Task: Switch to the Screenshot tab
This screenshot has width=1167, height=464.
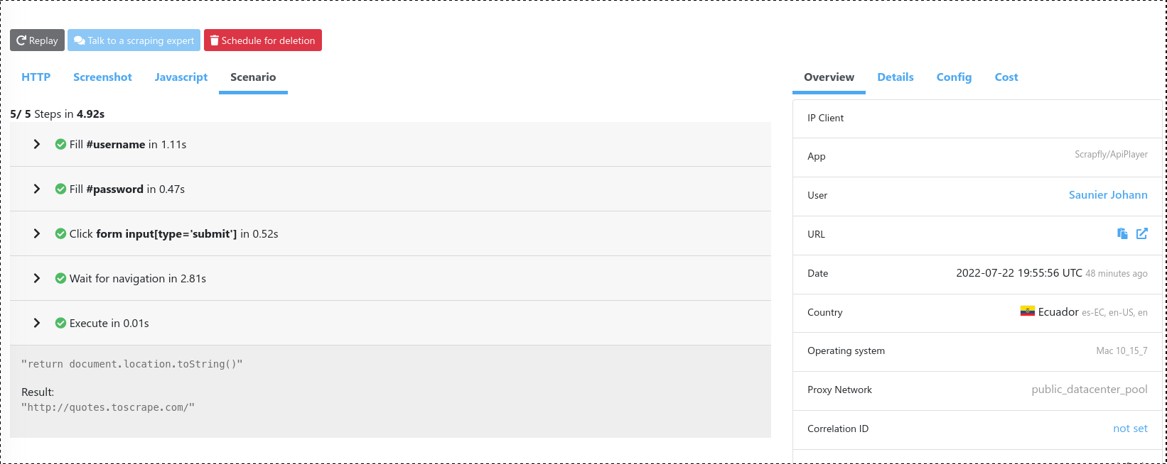Action: coord(102,77)
